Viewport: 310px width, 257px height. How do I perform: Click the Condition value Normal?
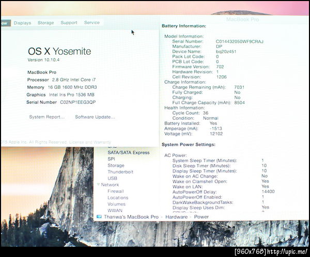211,118
